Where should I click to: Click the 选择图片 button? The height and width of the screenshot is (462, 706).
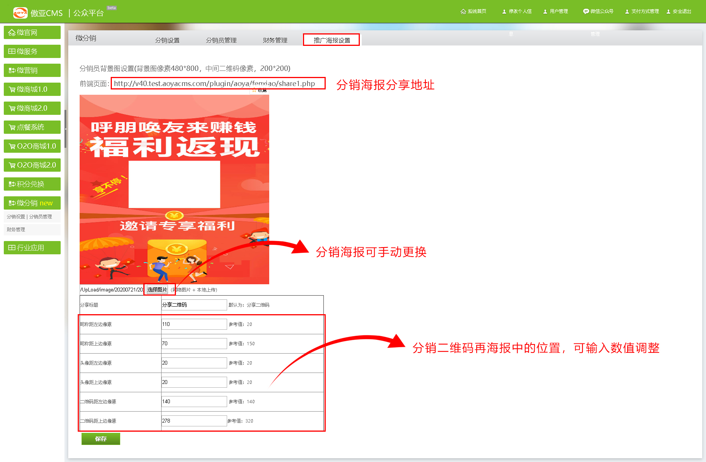[x=157, y=290]
